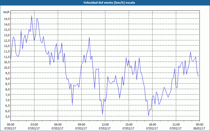Image resolution: width=210 pixels, height=131 pixels.
Task: Pick the "07/02/17" date under "09:00"
Action: point(81,128)
